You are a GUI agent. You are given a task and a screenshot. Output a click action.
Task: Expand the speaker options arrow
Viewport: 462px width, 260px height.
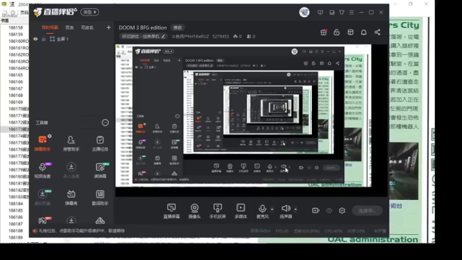point(296,209)
